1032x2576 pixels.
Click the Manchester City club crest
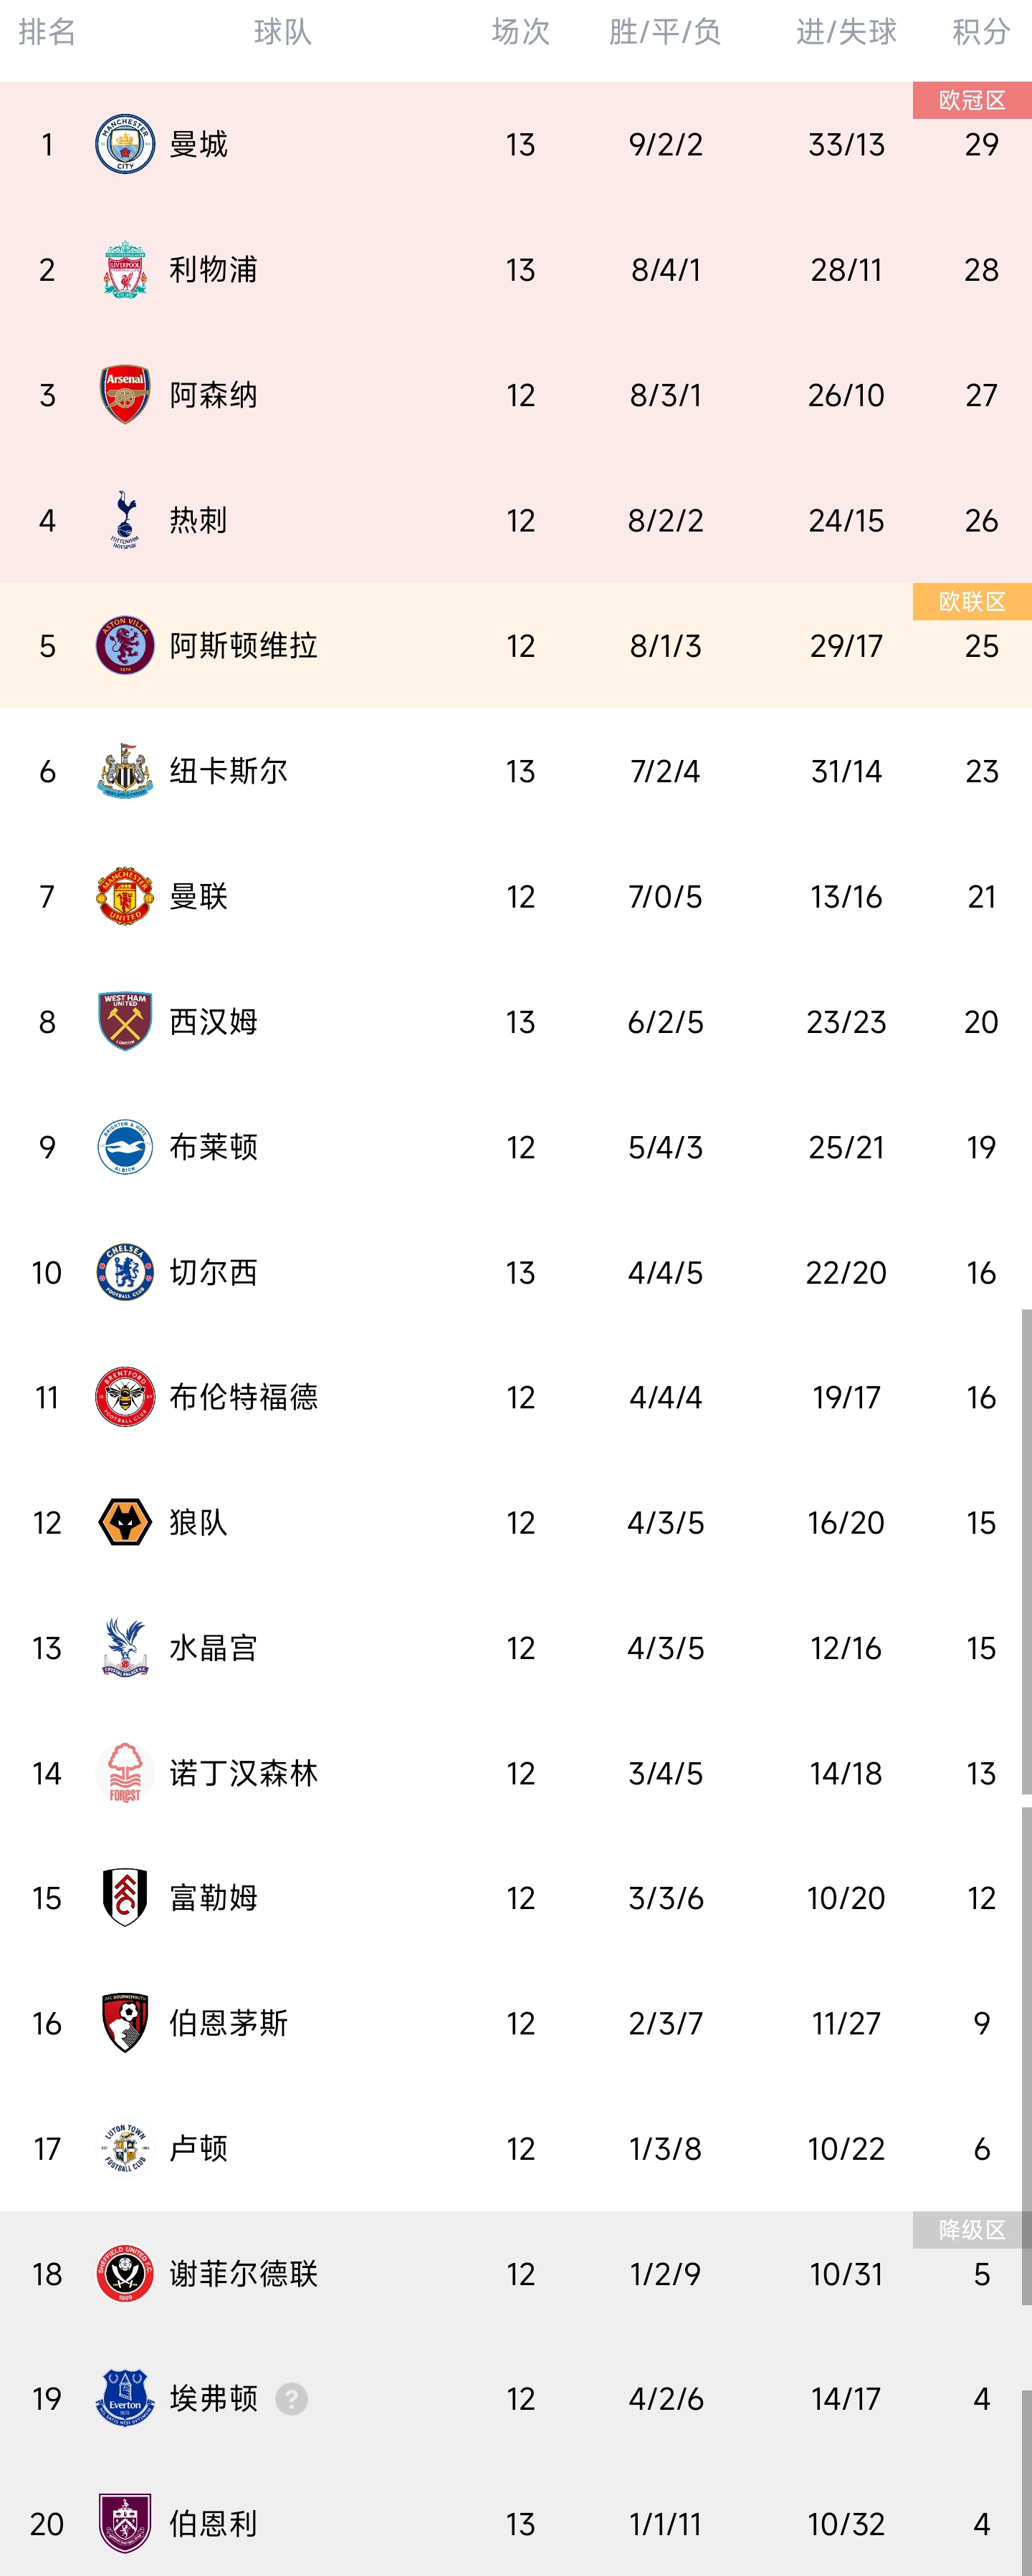(x=125, y=144)
